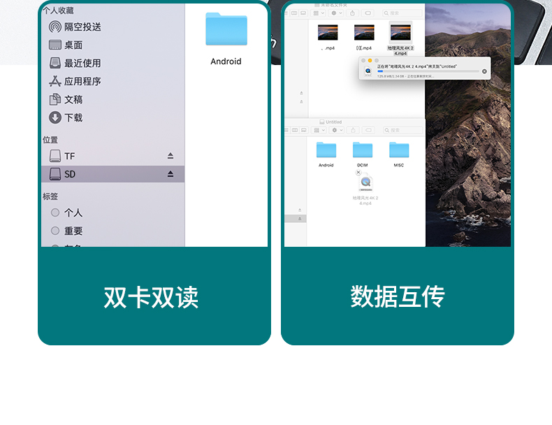Select the 个人 tag circle
This screenshot has height=425, width=552.
55,212
